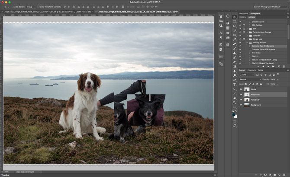Enable the Auto-Select checkbox

point(13,7)
